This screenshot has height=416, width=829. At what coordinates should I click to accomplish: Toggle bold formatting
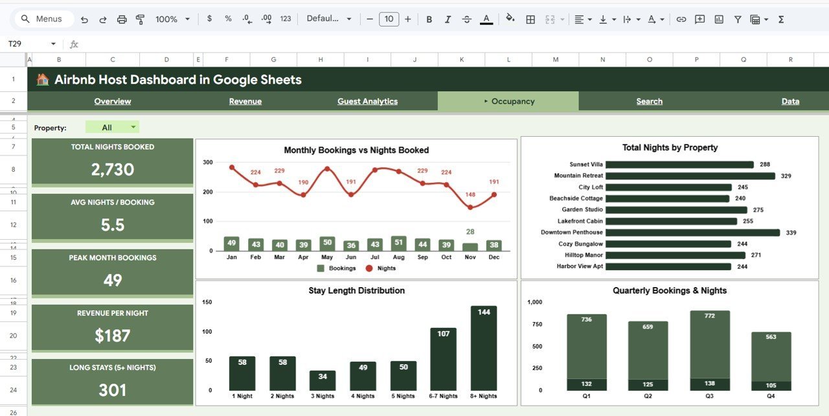429,19
